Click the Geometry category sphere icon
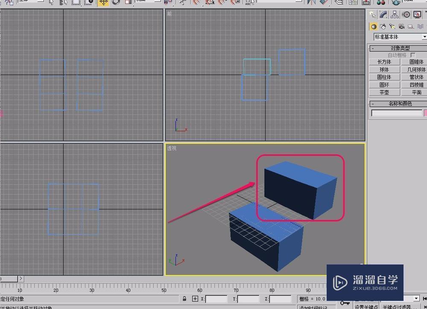The image size is (427, 309). (x=374, y=27)
